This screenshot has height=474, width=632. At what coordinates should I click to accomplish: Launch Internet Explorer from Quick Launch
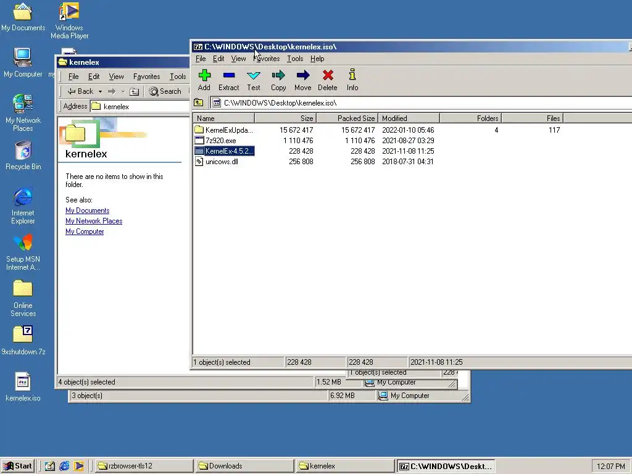(x=64, y=466)
